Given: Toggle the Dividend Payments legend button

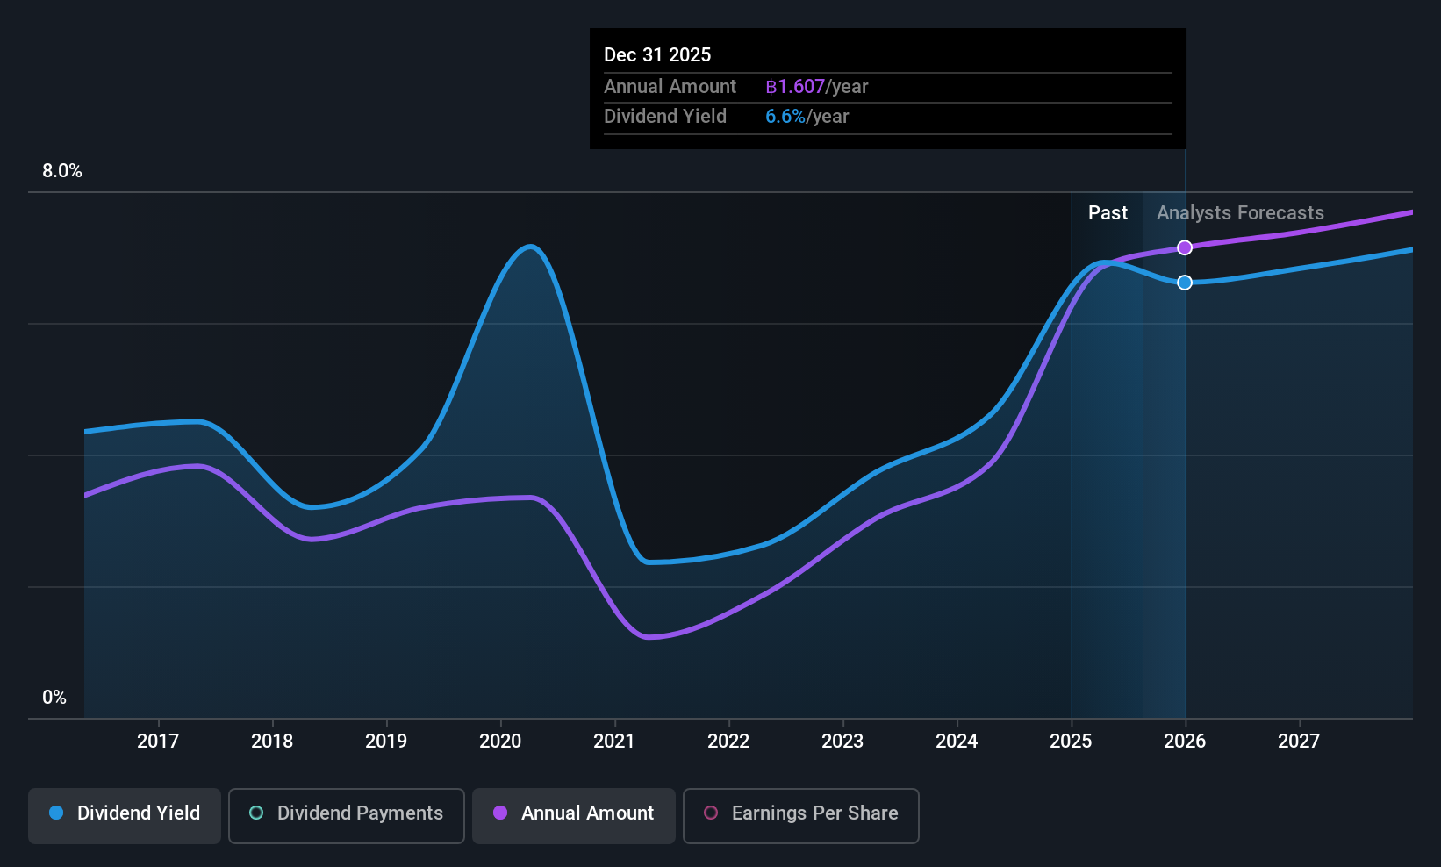Looking at the screenshot, I should [347, 815].
